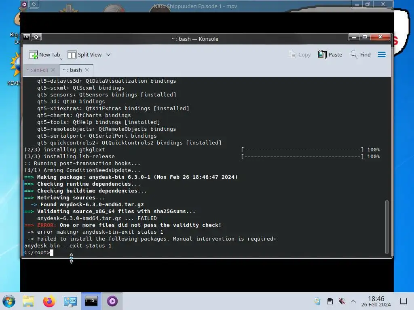414x310 pixels.
Task: Open file manager from taskbar
Action: click(x=28, y=301)
